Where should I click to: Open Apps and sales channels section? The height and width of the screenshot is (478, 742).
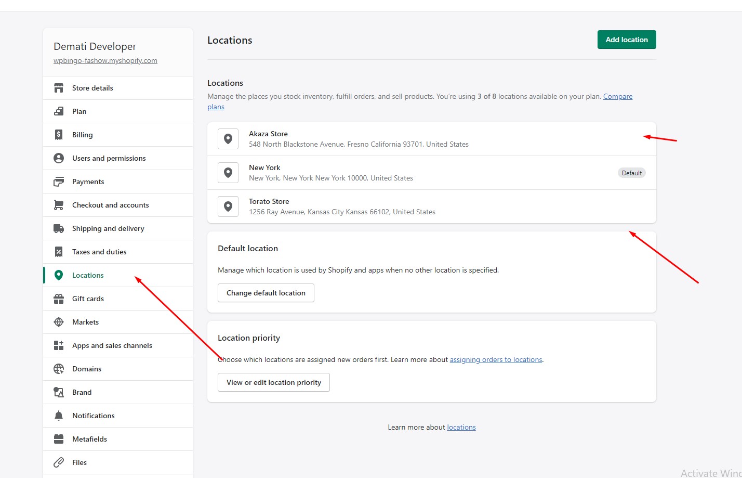112,345
